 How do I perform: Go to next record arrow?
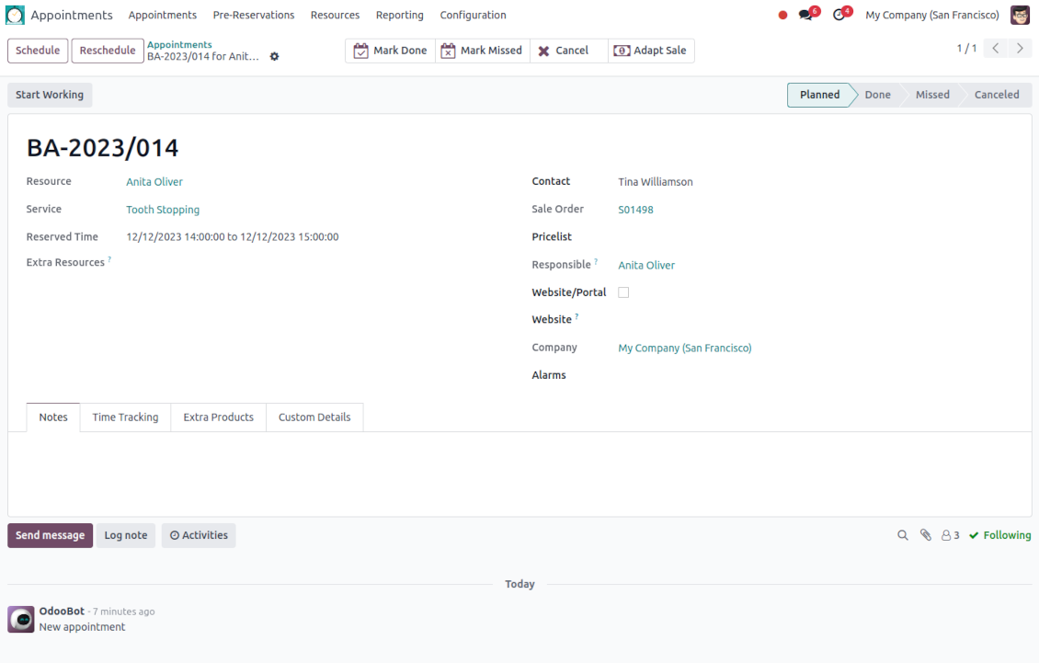1020,49
